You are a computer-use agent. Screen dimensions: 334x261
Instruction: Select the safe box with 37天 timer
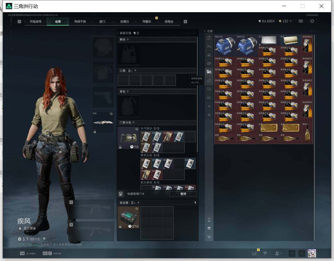pos(129,217)
